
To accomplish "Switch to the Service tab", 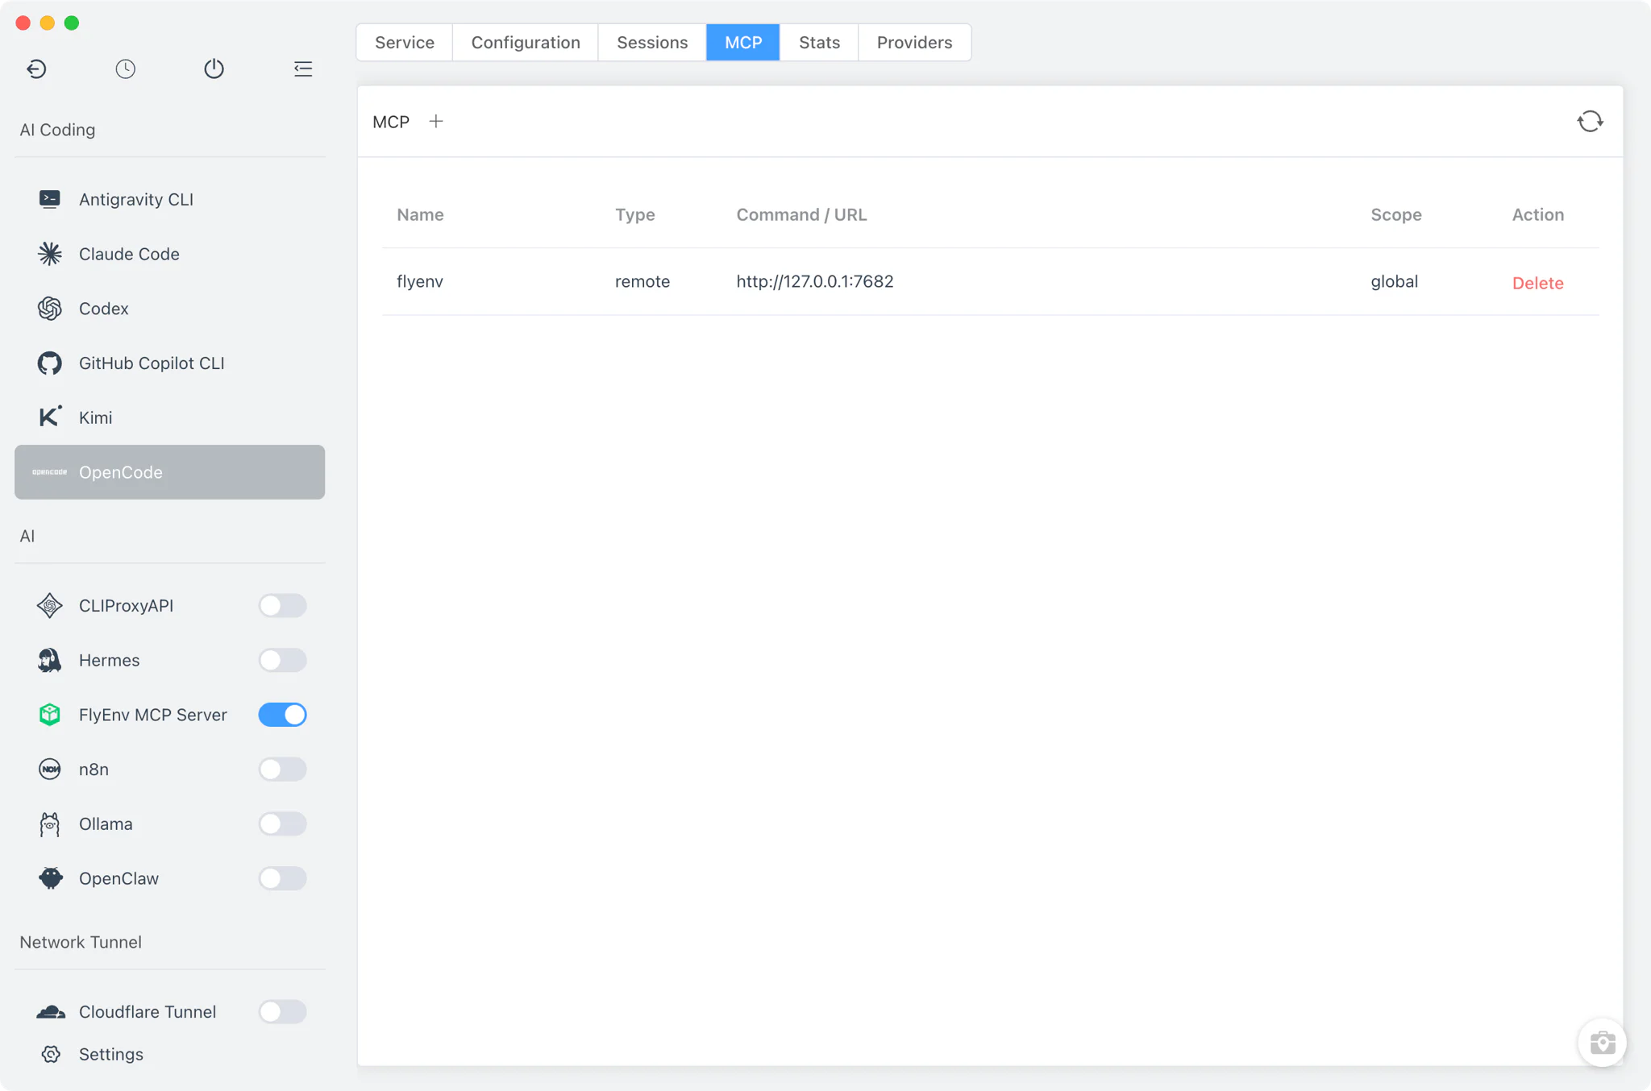I will pyautogui.click(x=405, y=43).
